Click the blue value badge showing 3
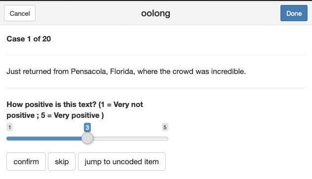 [87, 127]
